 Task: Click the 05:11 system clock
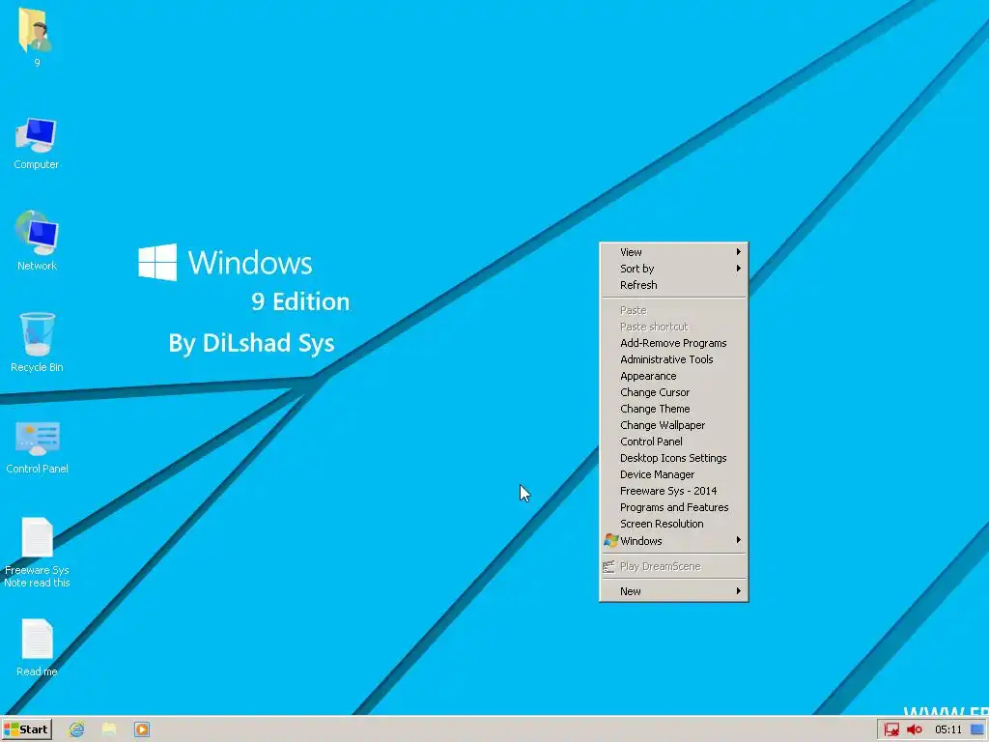pyautogui.click(x=948, y=730)
